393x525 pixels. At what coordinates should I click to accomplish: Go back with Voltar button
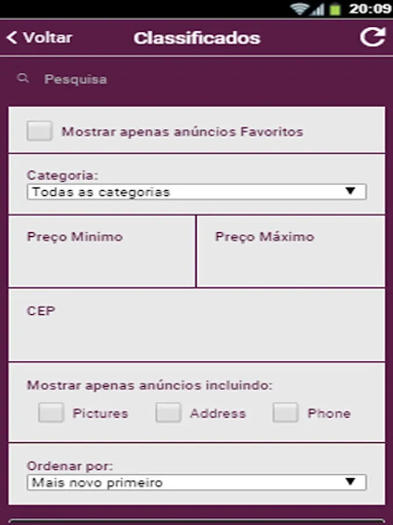pyautogui.click(x=40, y=38)
